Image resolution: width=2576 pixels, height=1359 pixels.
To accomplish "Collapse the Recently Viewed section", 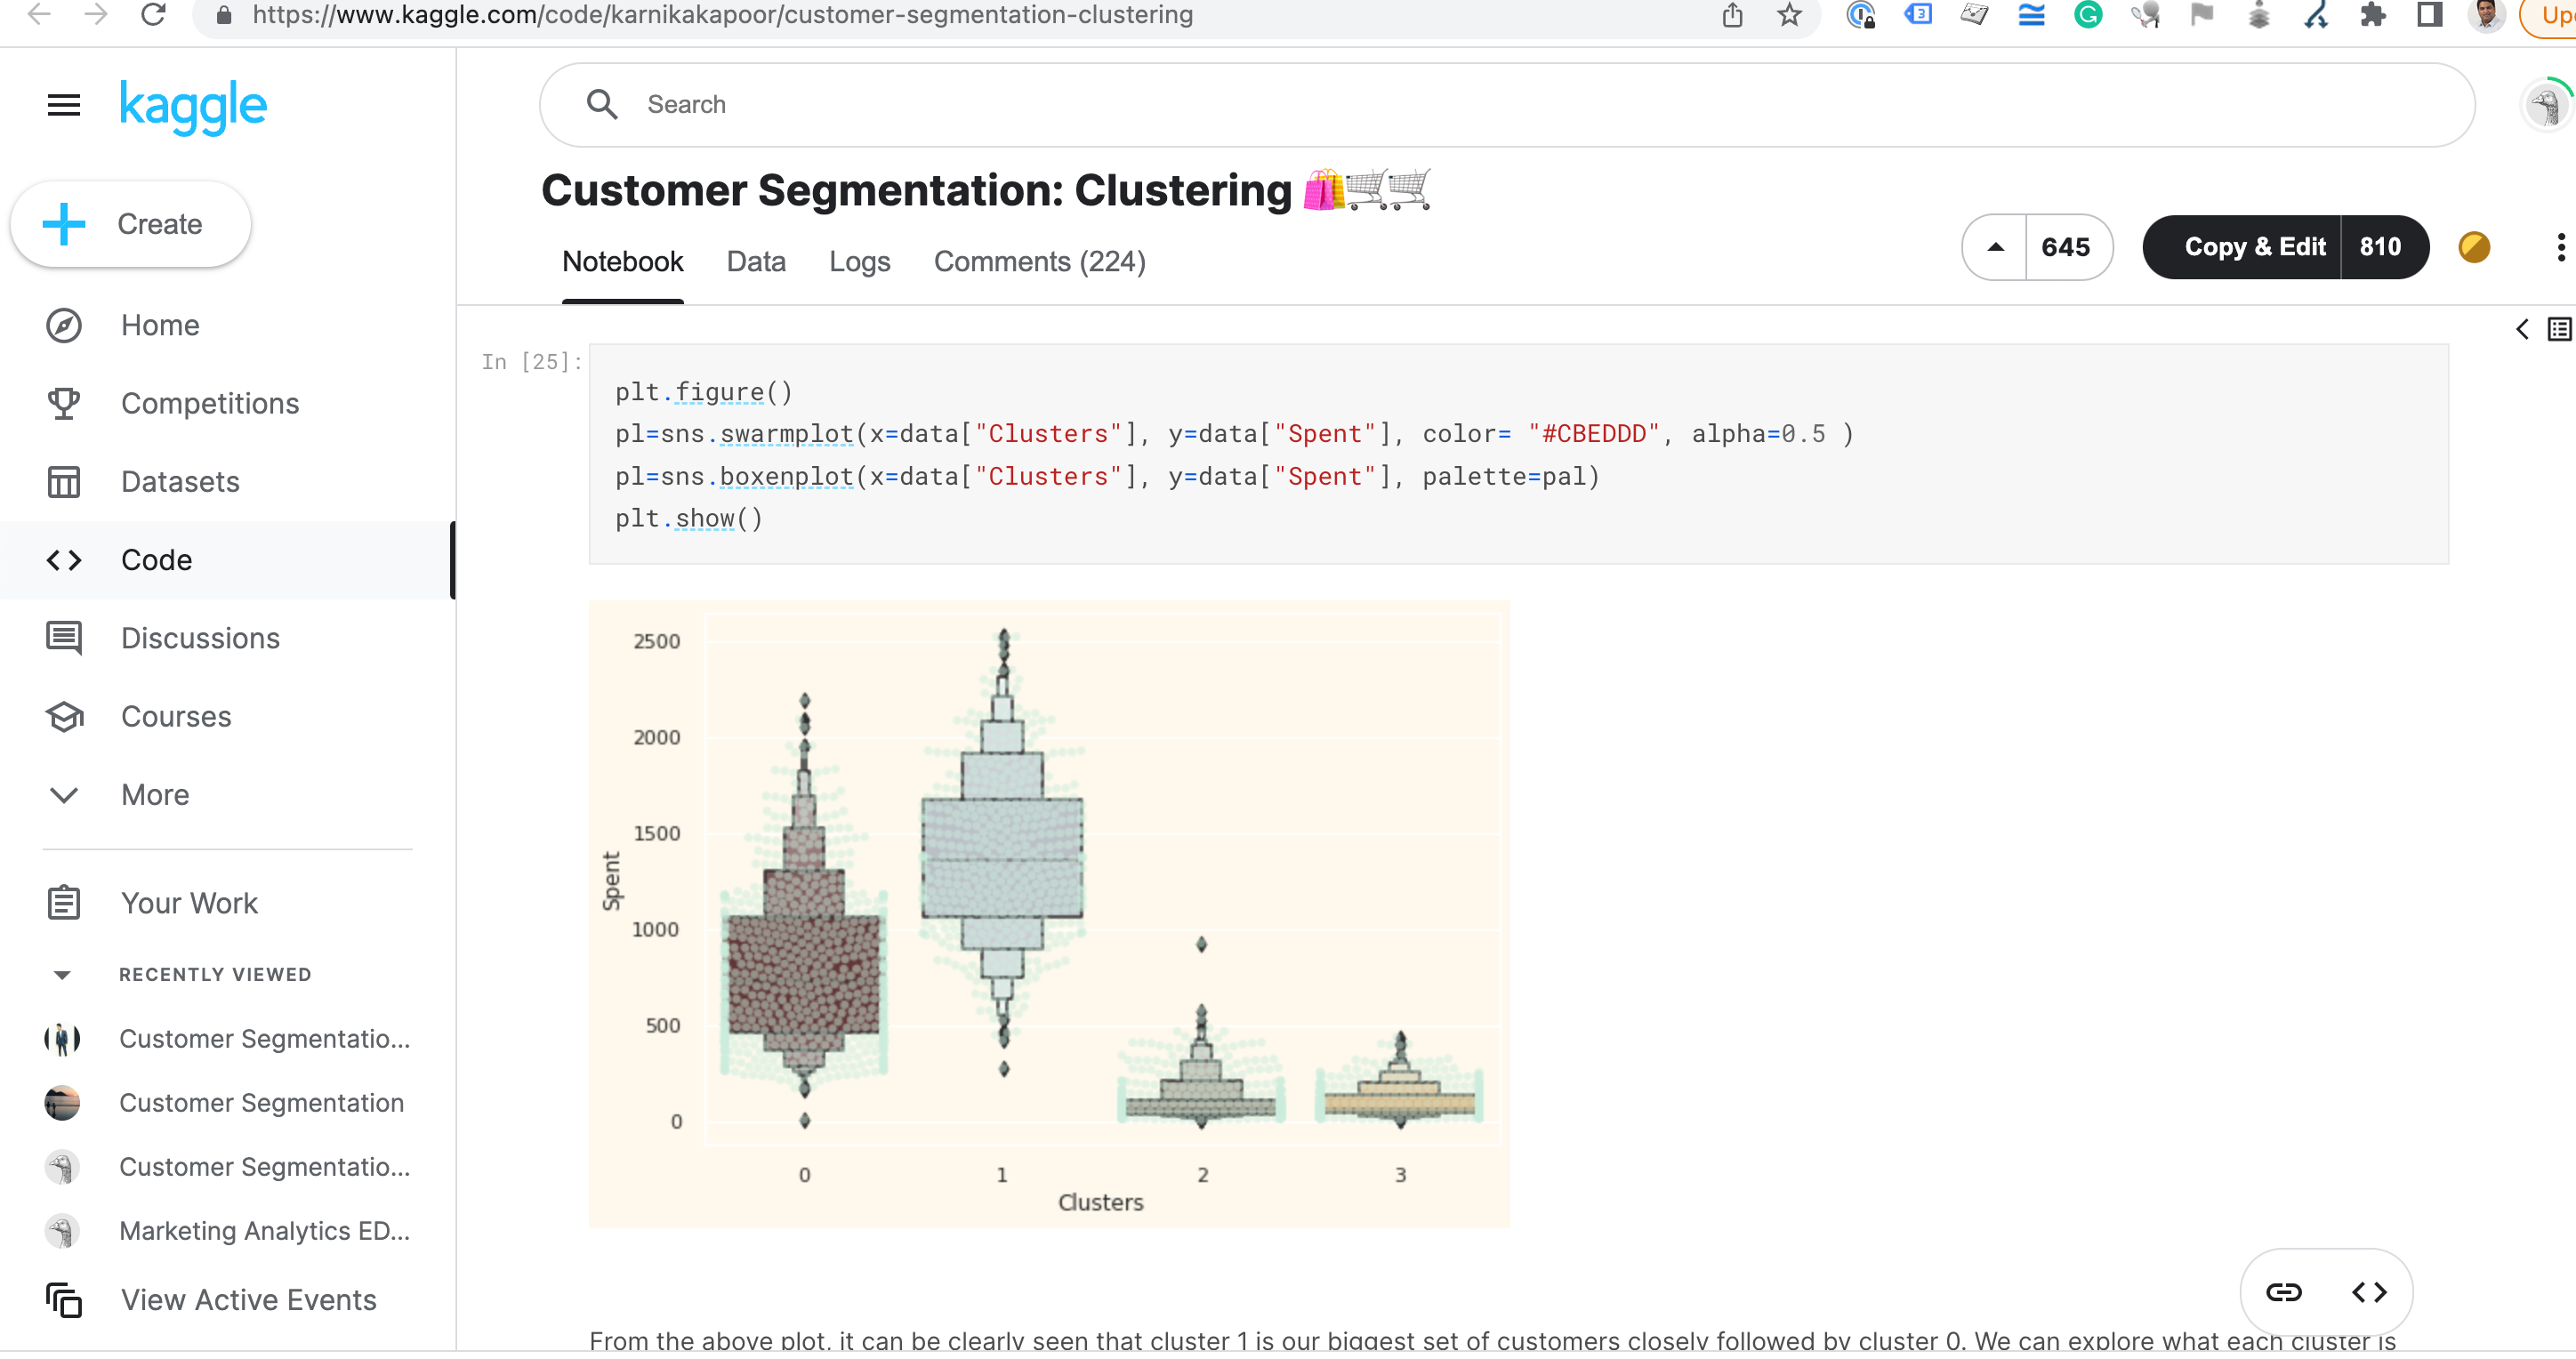I will point(63,974).
